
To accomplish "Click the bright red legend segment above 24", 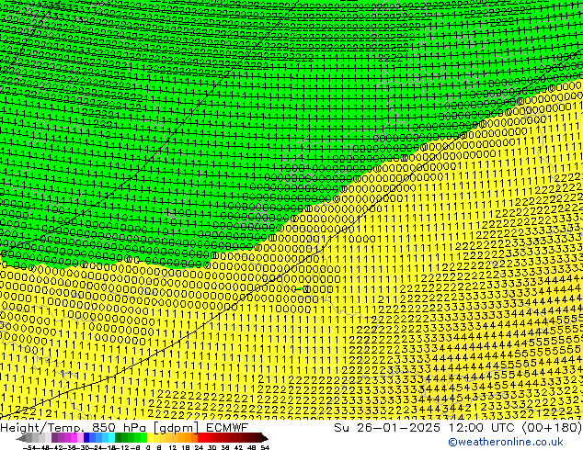I will click(200, 438).
